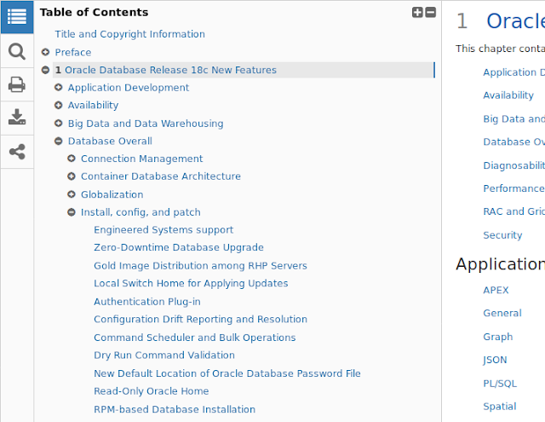Open the search magnifier icon
Image resolution: width=545 pixels, height=422 pixels.
pos(17,51)
